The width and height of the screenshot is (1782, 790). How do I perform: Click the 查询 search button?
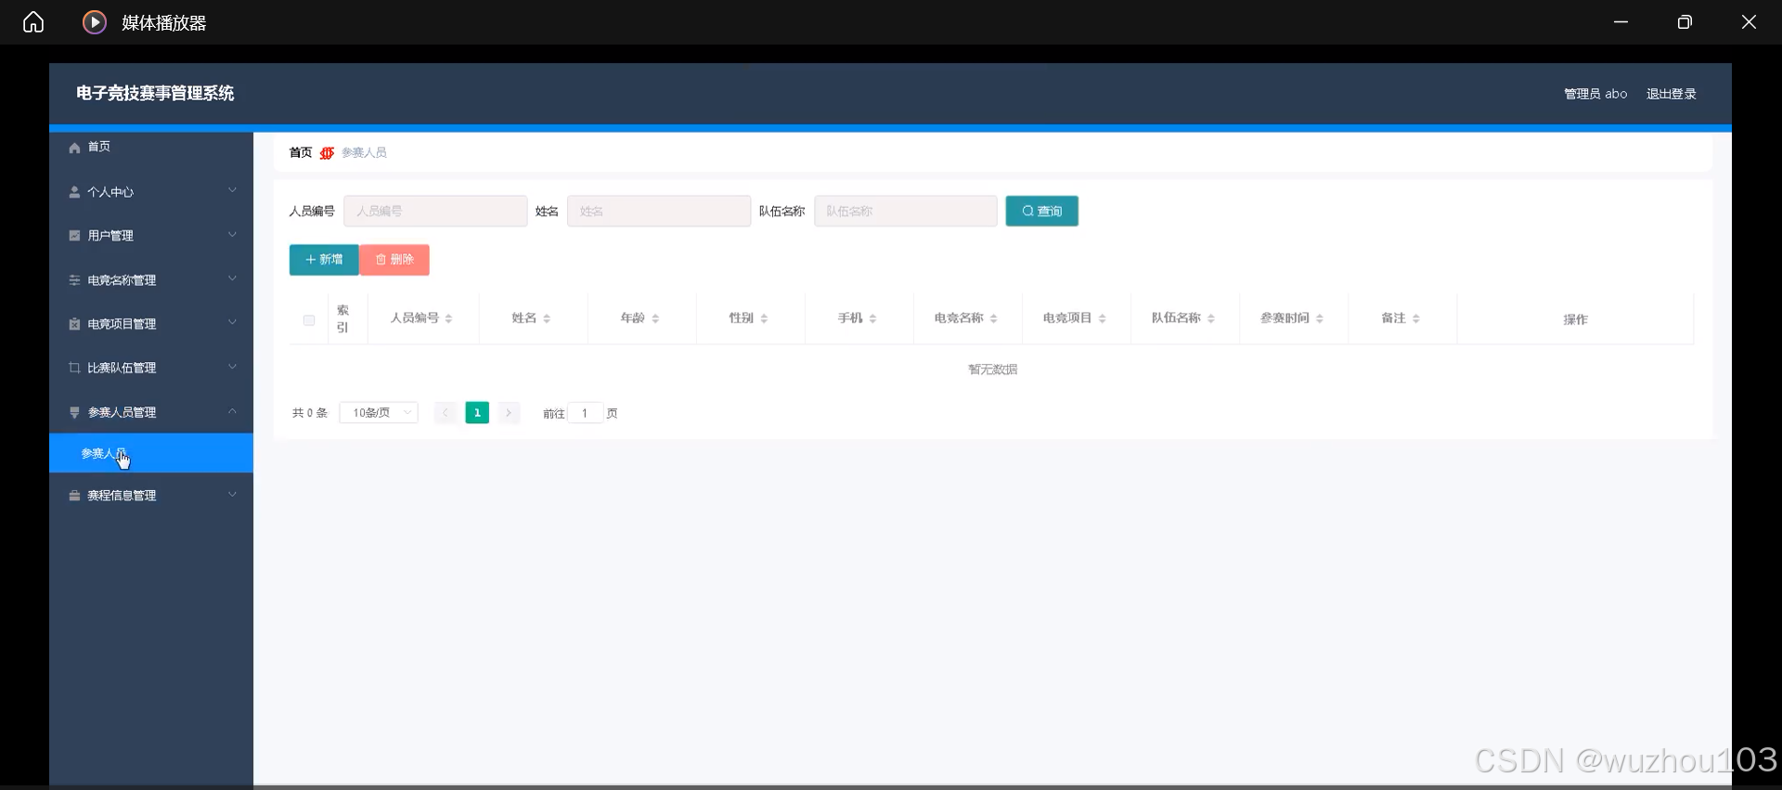[x=1041, y=211]
